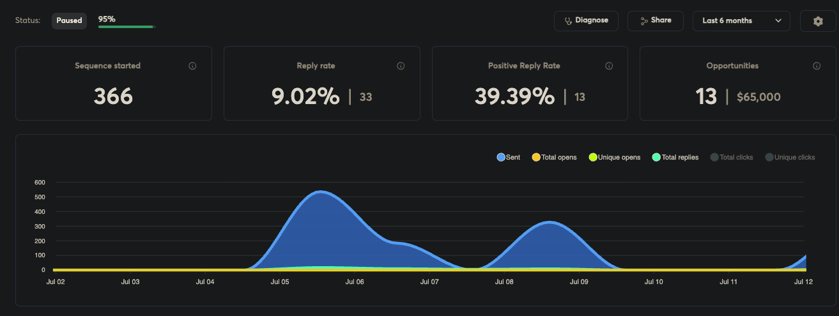Click the 9.02% reply rate value
839x316 pixels.
pyautogui.click(x=305, y=96)
